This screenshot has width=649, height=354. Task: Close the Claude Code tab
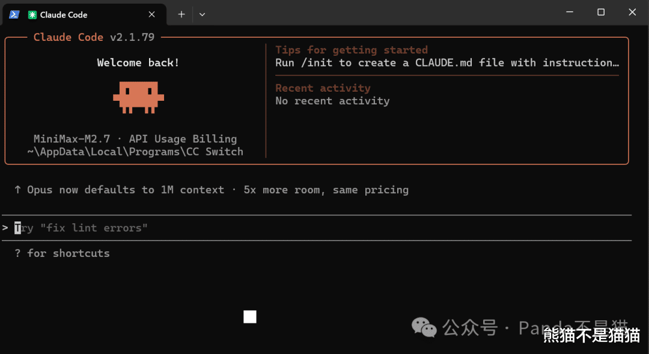coord(152,14)
